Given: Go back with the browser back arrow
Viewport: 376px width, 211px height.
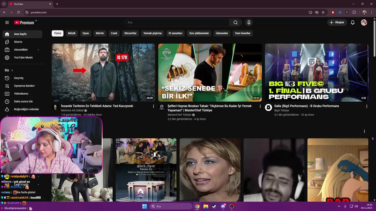Looking at the screenshot, I should pyautogui.click(x=4, y=12).
